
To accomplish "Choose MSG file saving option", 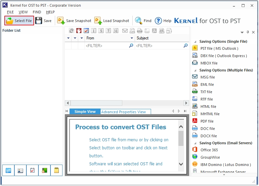I will click(204, 77).
